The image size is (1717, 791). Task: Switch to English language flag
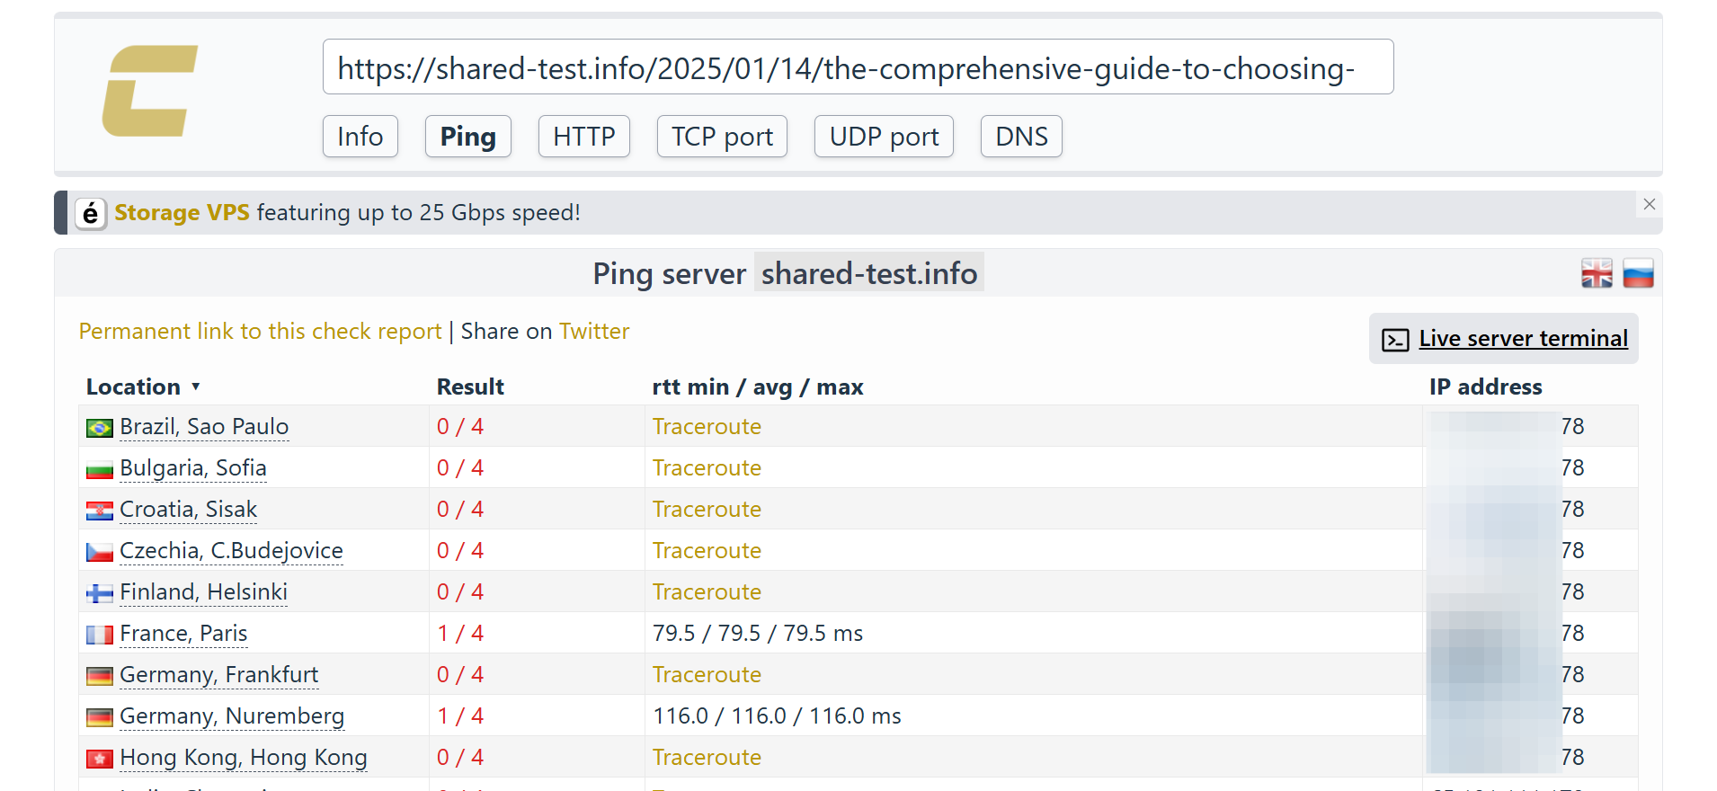1597,273
